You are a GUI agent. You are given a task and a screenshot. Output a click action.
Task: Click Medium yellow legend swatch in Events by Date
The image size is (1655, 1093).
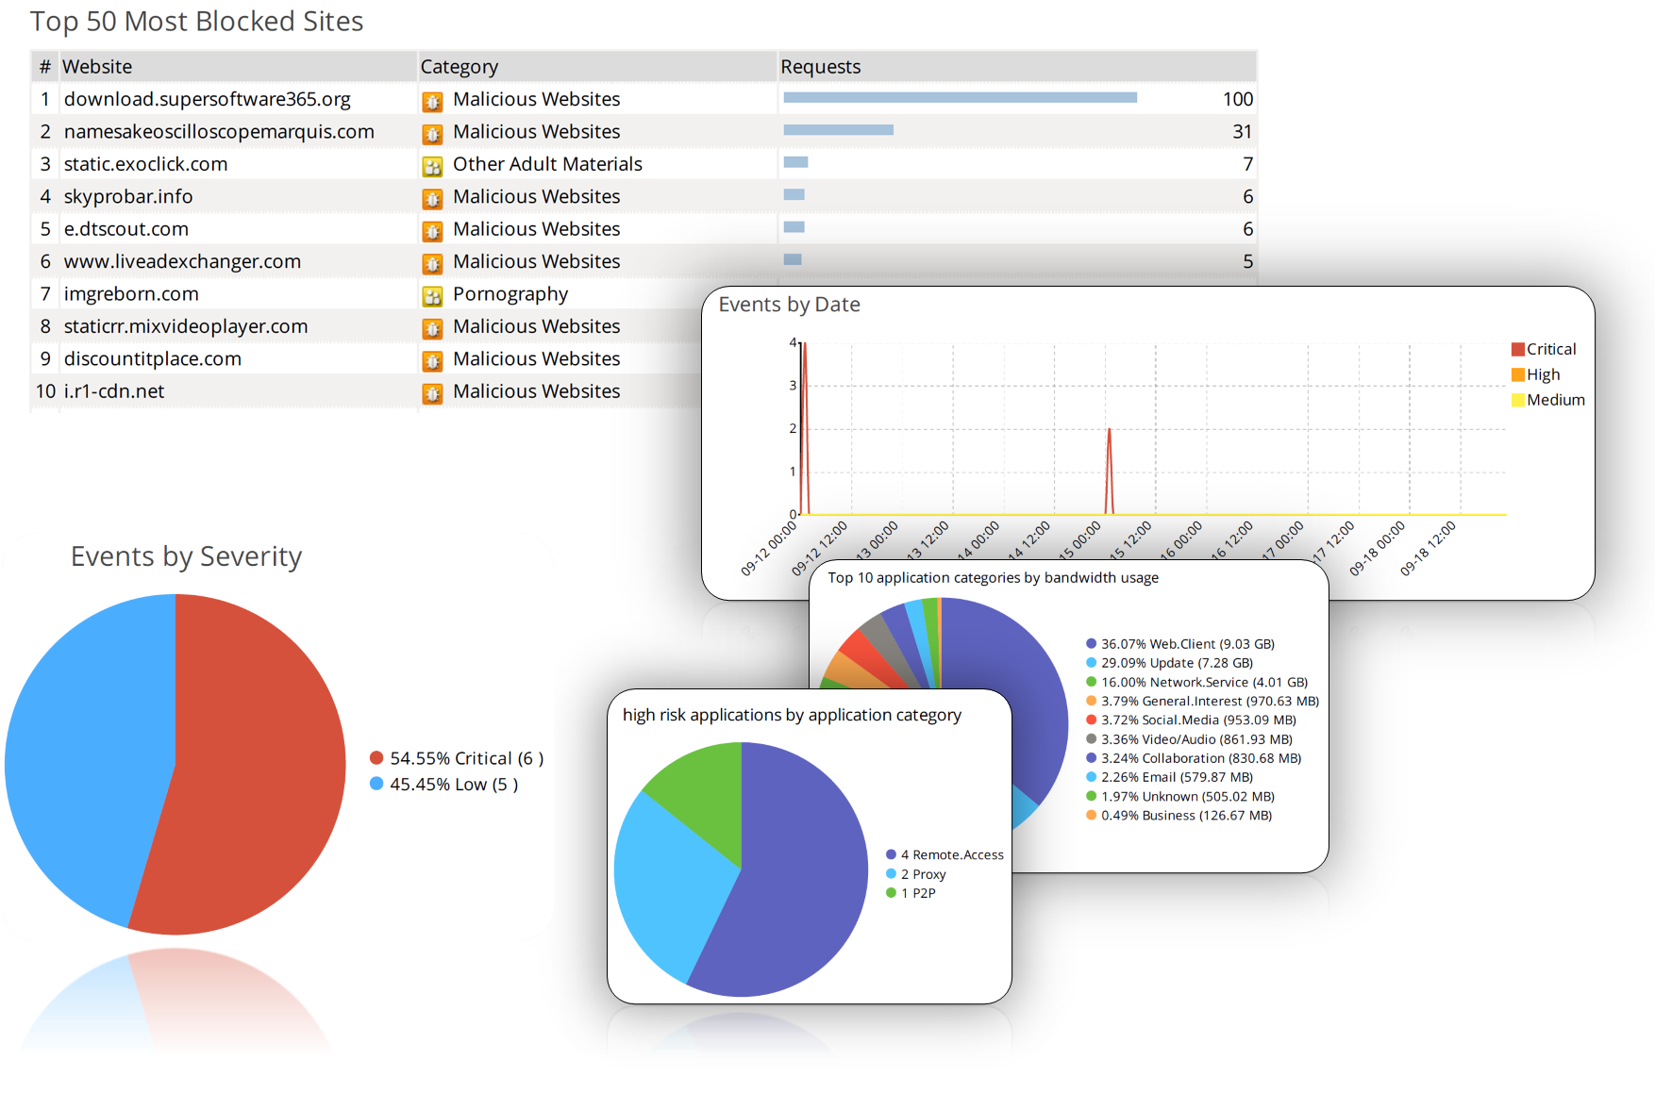1518,400
